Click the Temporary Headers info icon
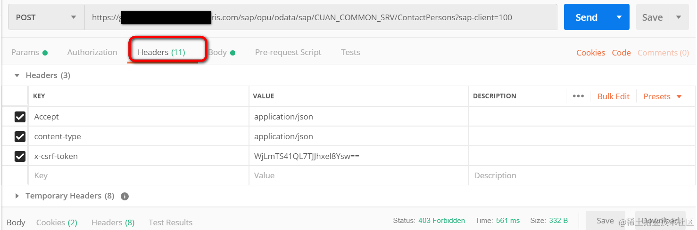Screen dimensions: 697x230 [x=124, y=196]
